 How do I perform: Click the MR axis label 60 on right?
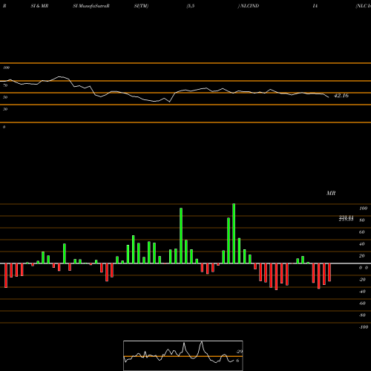coord(362,232)
